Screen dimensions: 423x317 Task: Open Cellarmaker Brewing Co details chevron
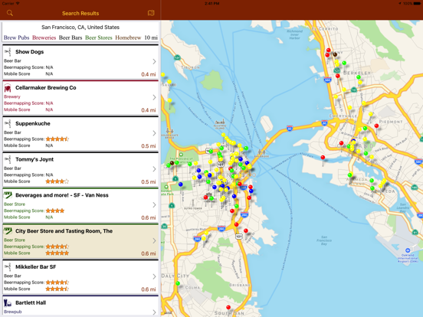tap(154, 97)
